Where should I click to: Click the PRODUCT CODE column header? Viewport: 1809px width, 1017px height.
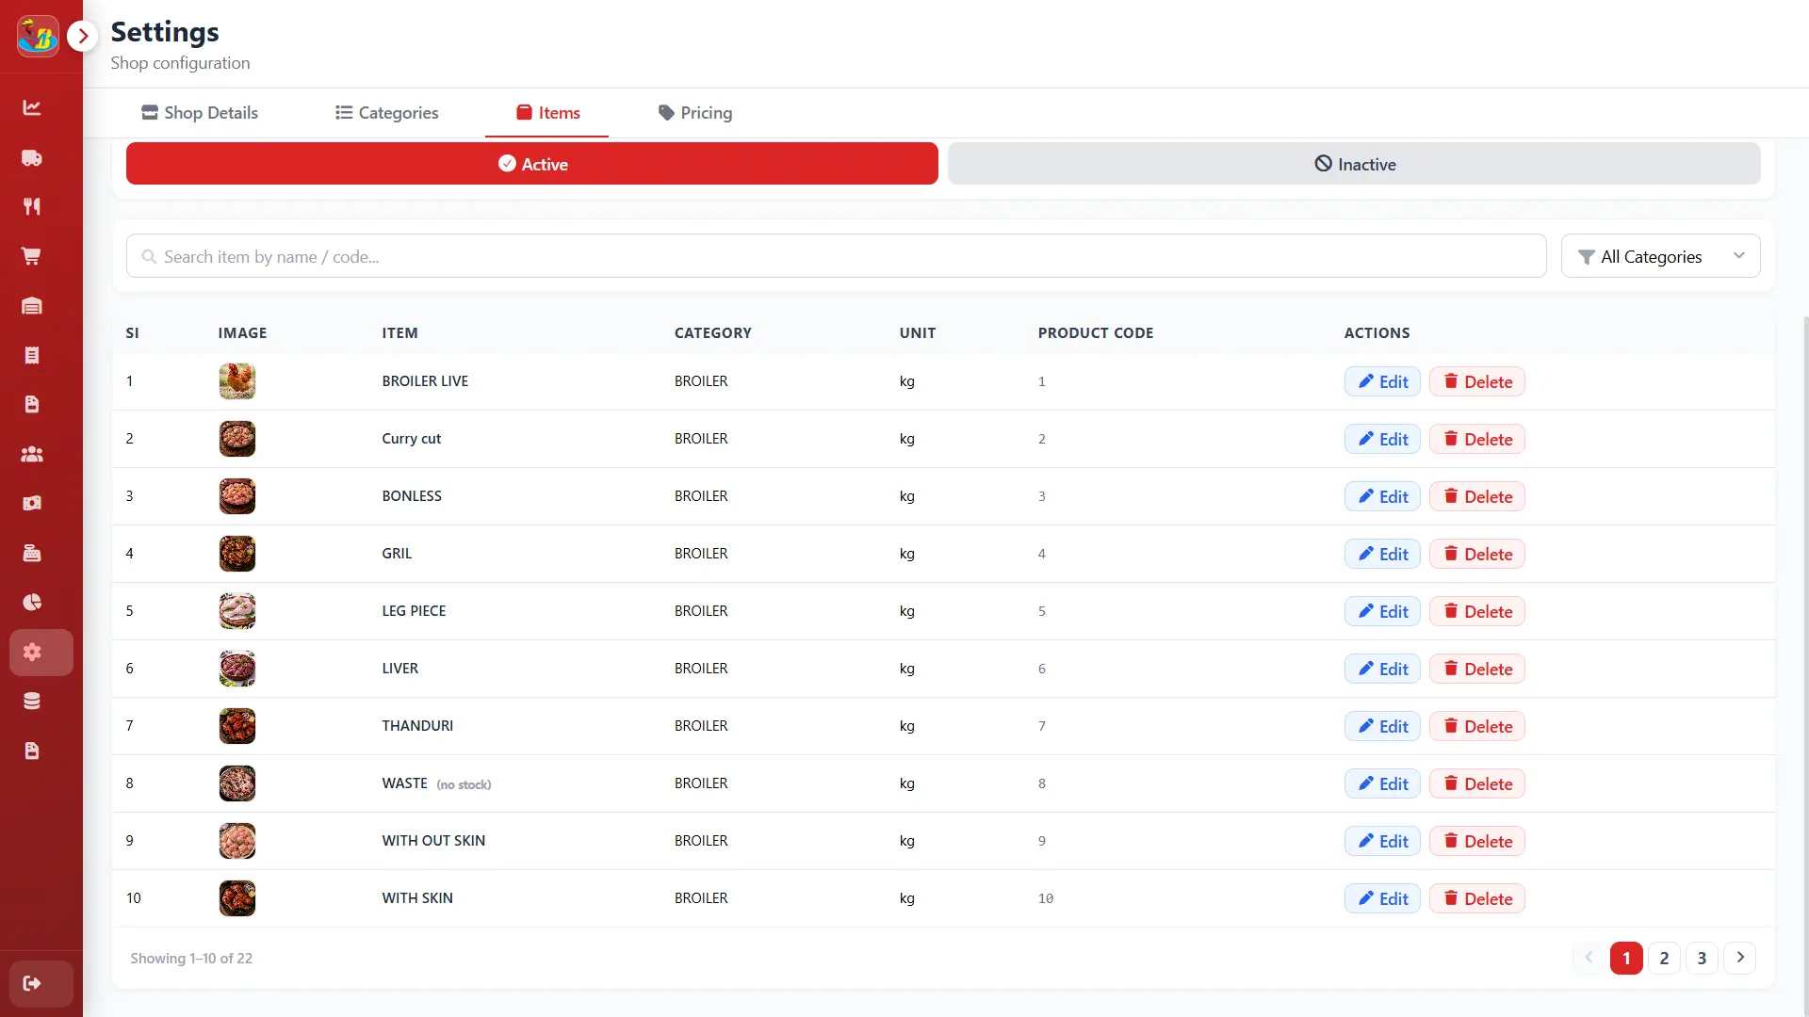1096,333
